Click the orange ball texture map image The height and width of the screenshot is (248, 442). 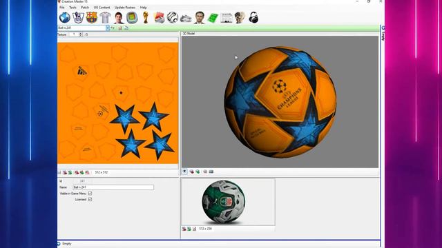[x=118, y=103]
